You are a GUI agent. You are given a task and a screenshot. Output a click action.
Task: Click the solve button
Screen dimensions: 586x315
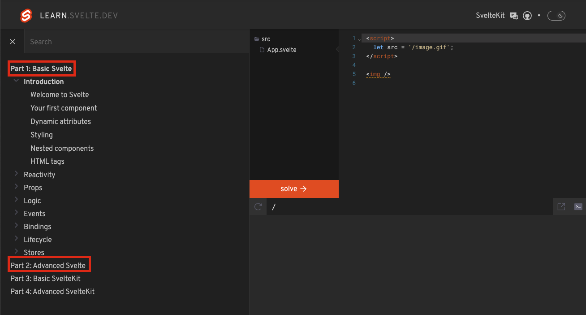point(294,189)
